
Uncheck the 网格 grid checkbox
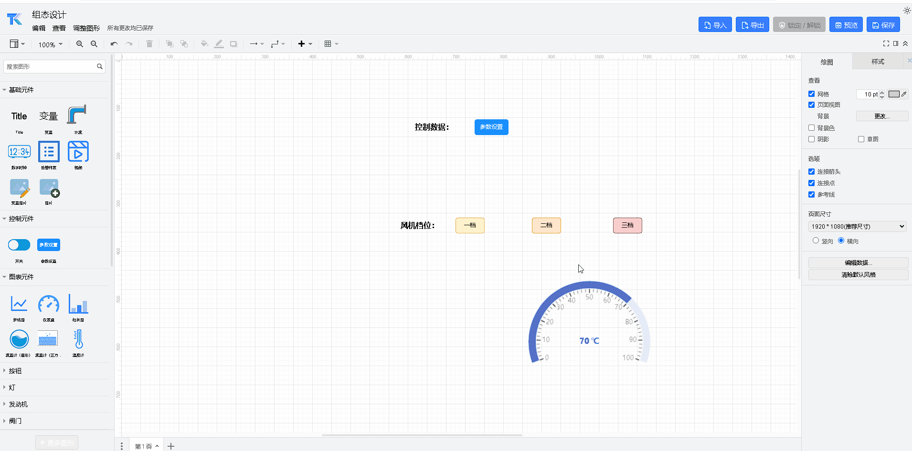(811, 94)
